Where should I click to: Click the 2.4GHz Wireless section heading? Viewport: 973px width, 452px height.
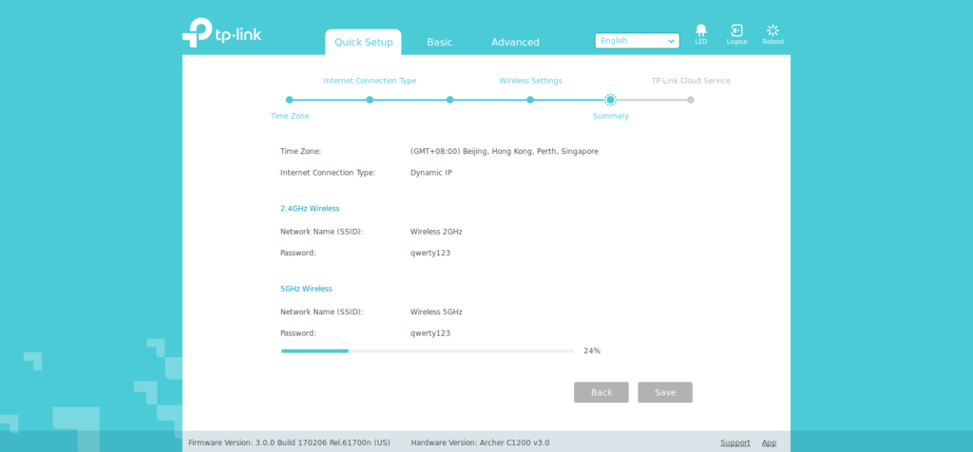click(x=310, y=208)
